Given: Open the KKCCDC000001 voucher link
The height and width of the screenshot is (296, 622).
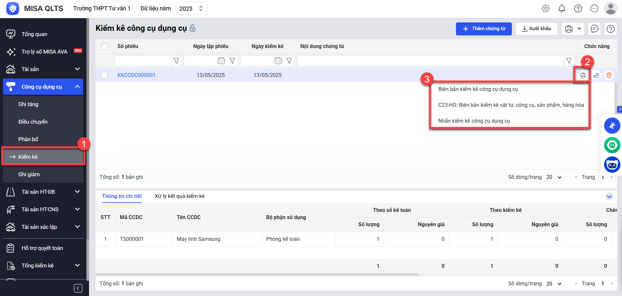Looking at the screenshot, I should click(136, 75).
